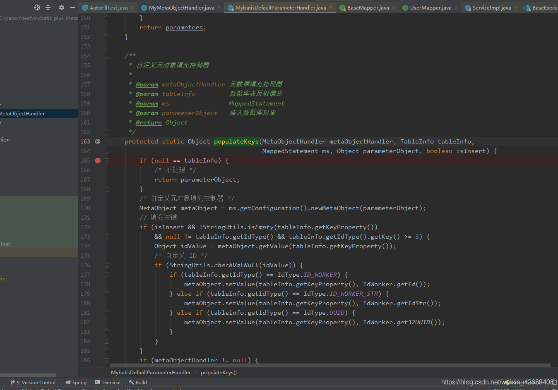Open the BaseMapper.java tab
The height and width of the screenshot is (390, 558).
pyautogui.click(x=368, y=7)
